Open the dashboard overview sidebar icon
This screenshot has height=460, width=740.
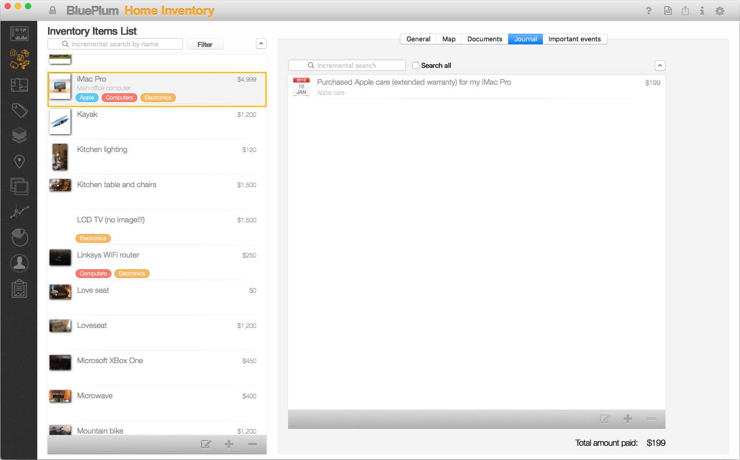pyautogui.click(x=19, y=34)
